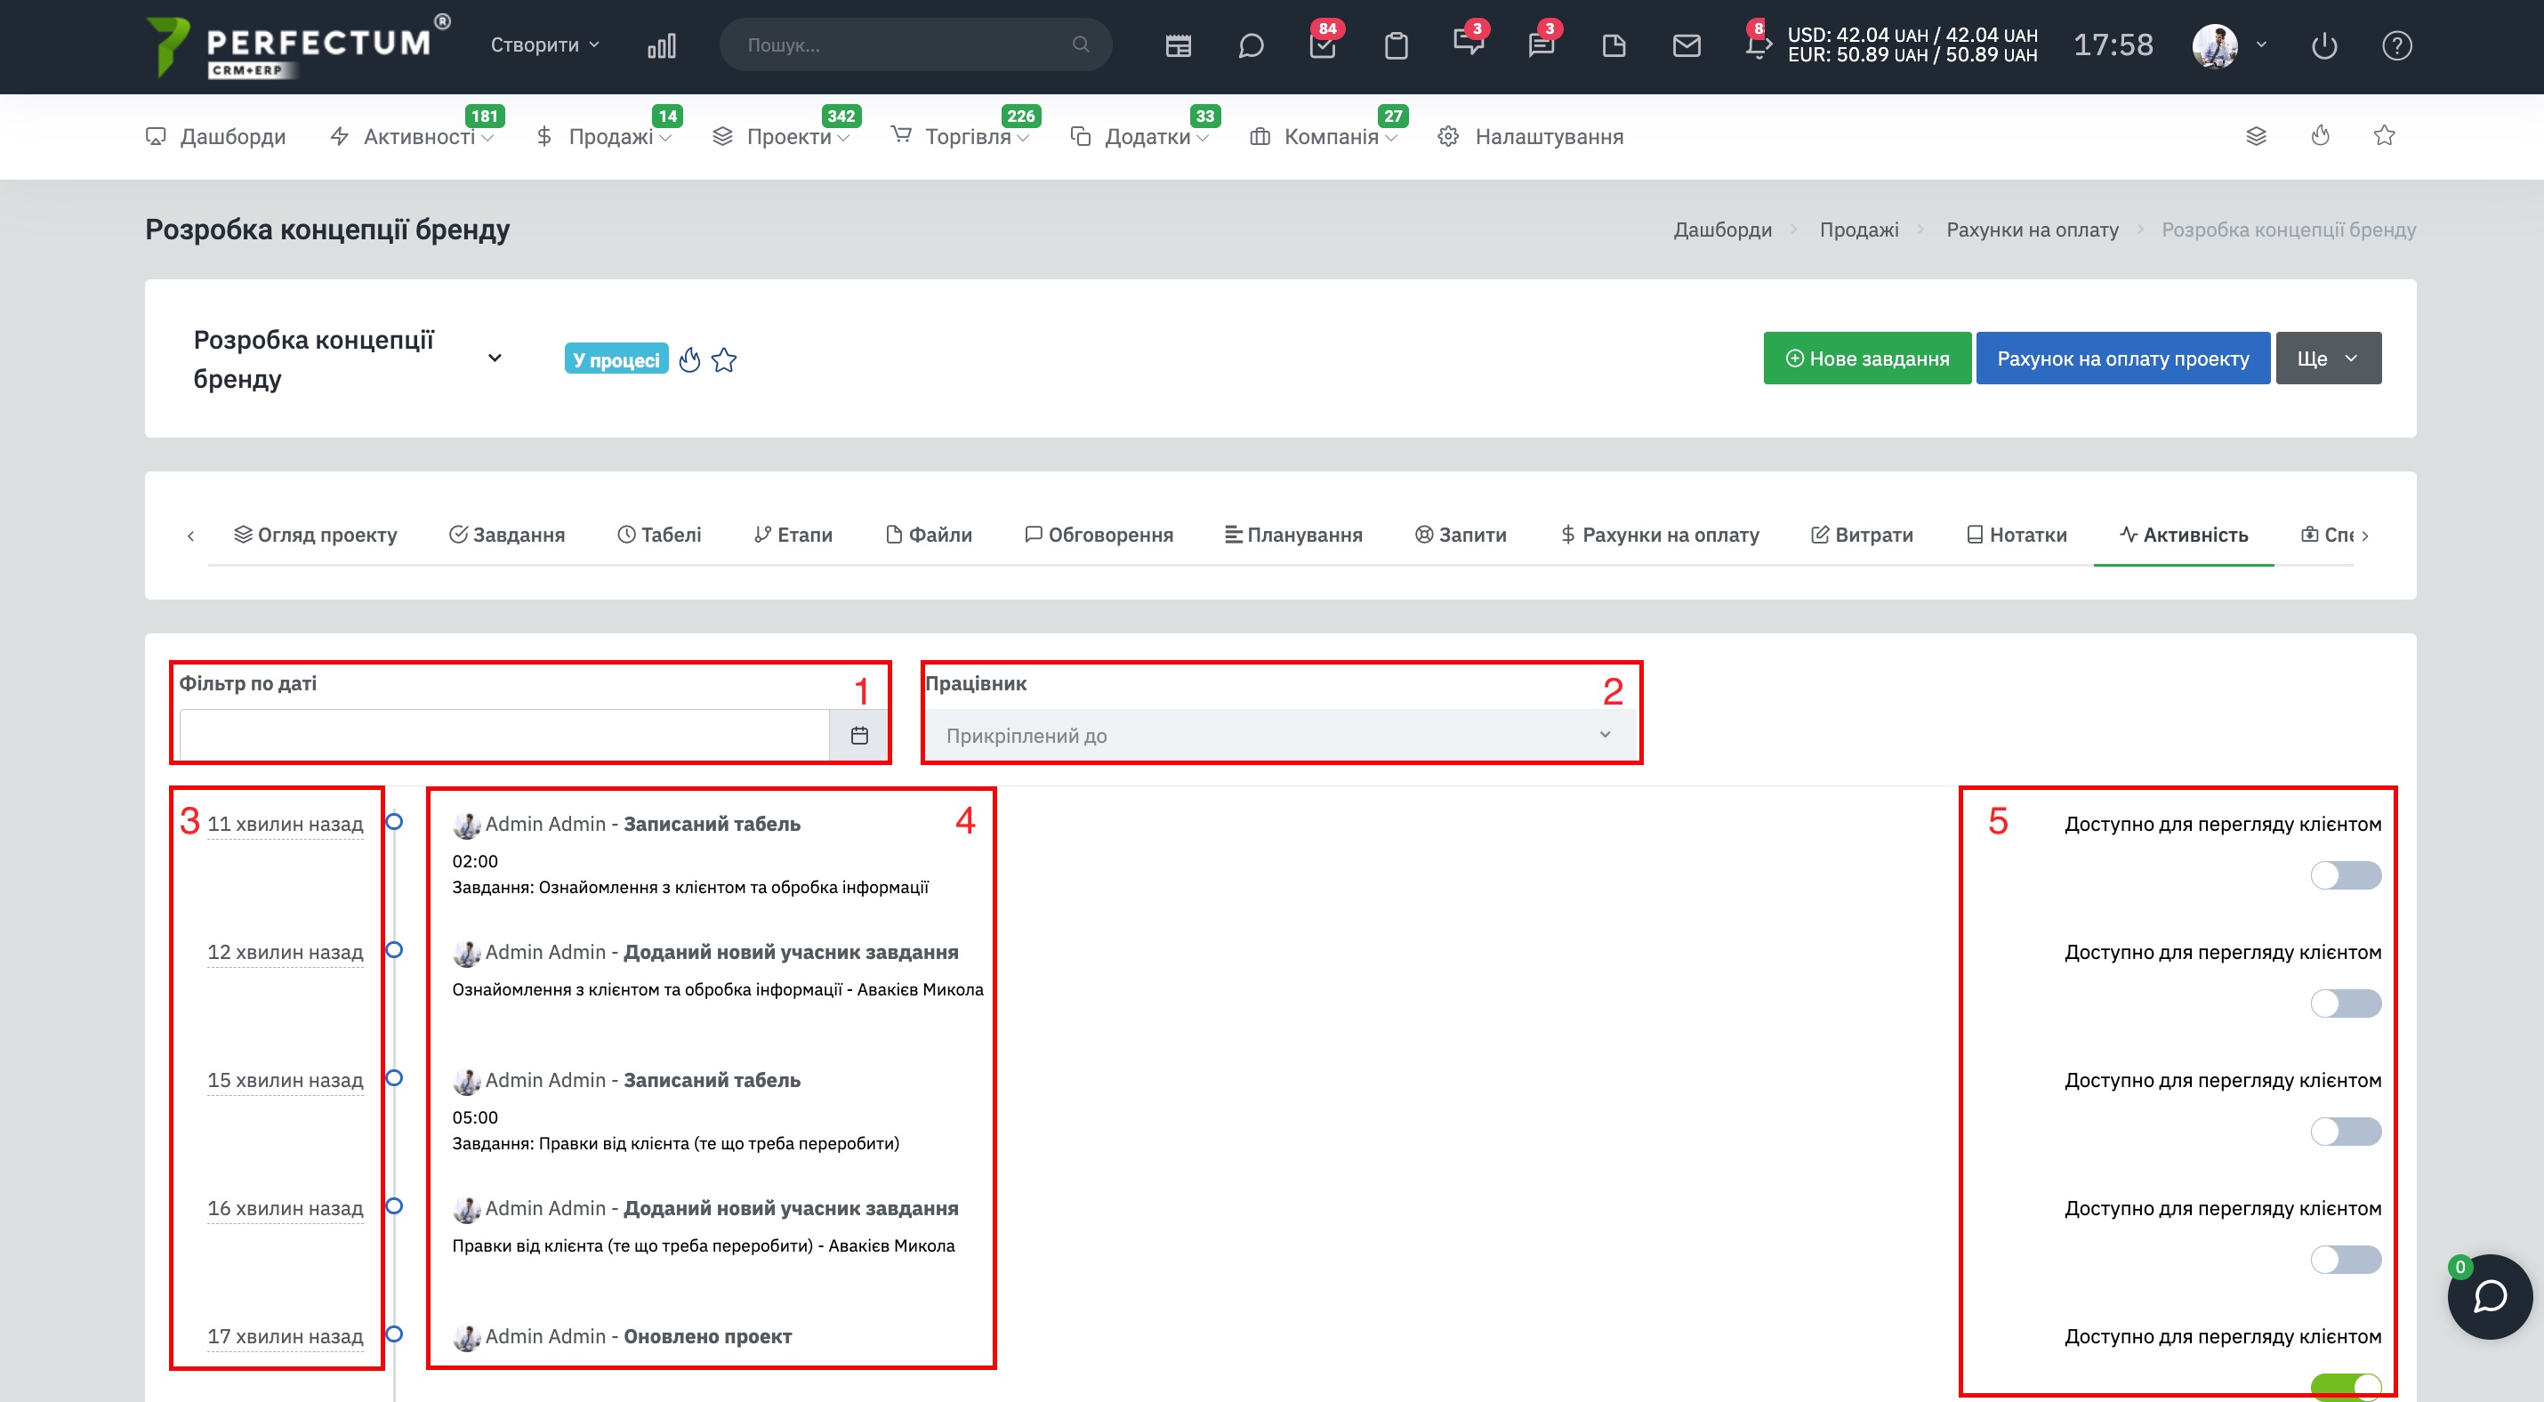Click the date filter input field
This screenshot has height=1402, width=2544.
504,735
